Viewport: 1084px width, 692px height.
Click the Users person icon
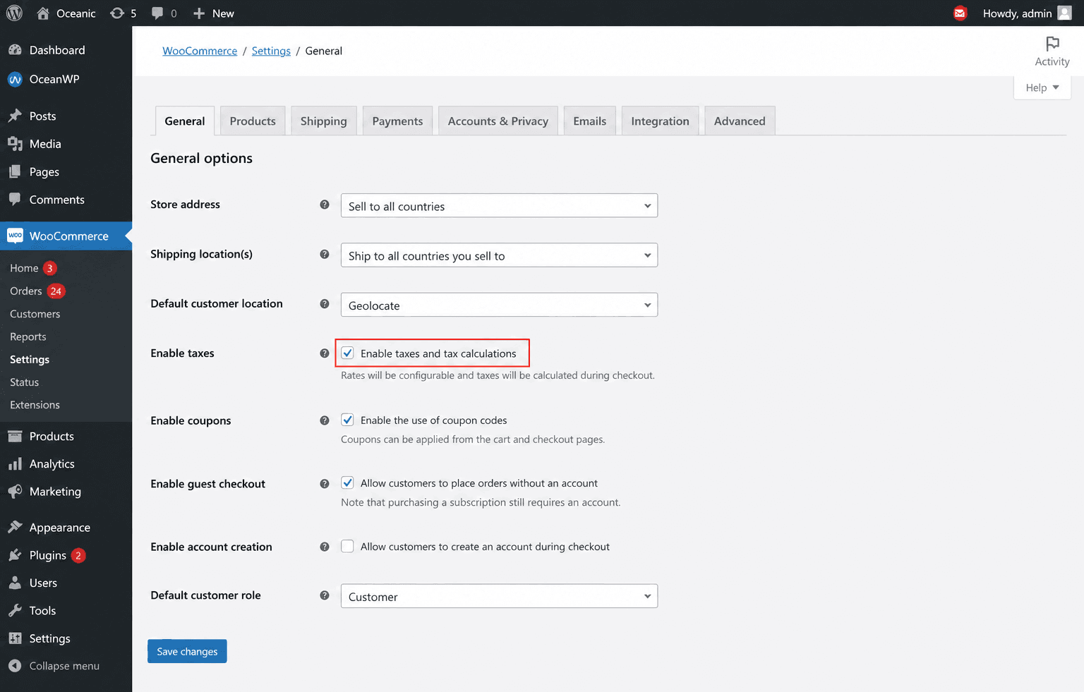15,583
